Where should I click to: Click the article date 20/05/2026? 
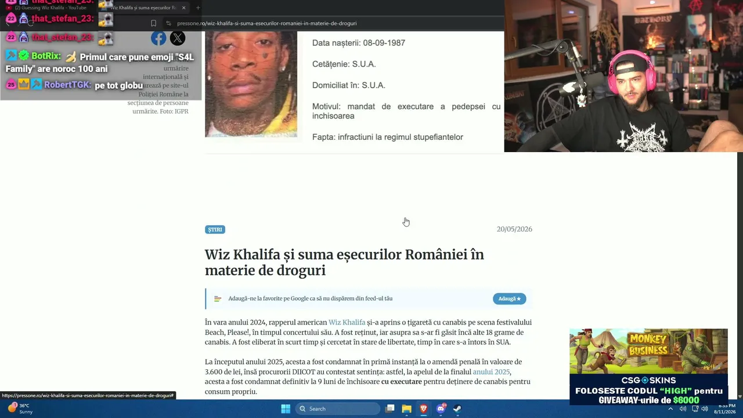point(514,229)
